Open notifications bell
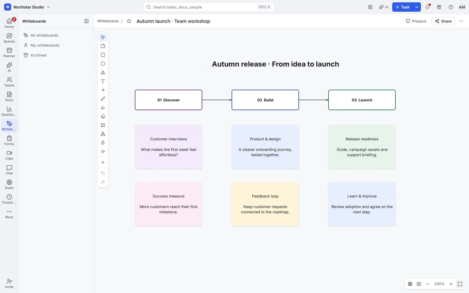 click(x=427, y=7)
